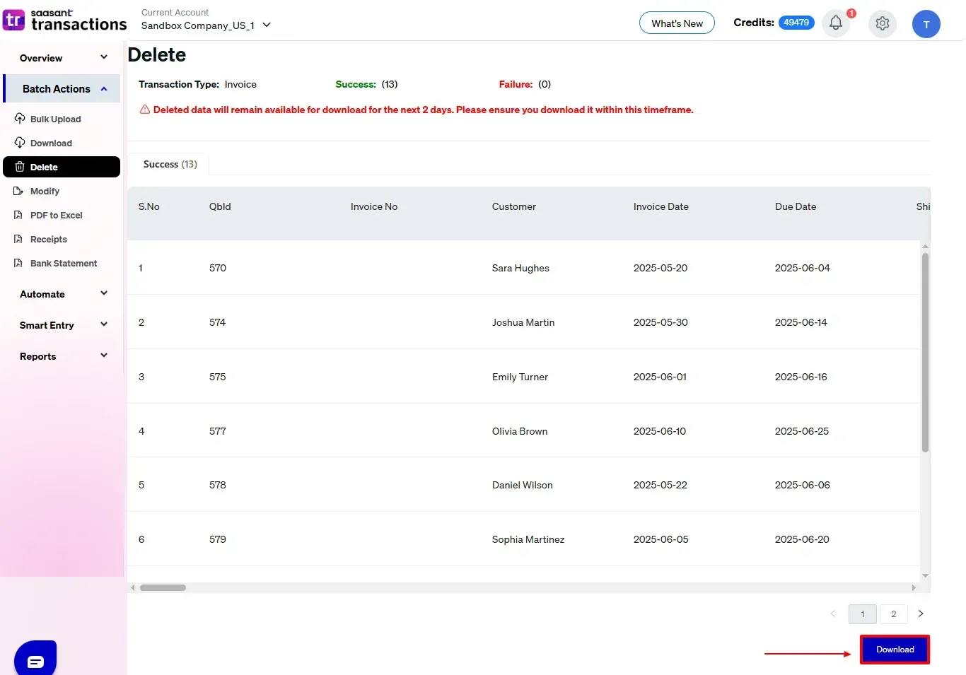The width and height of the screenshot is (966, 675).
Task: Select customer Olivia Brown cell
Action: [x=519, y=431]
